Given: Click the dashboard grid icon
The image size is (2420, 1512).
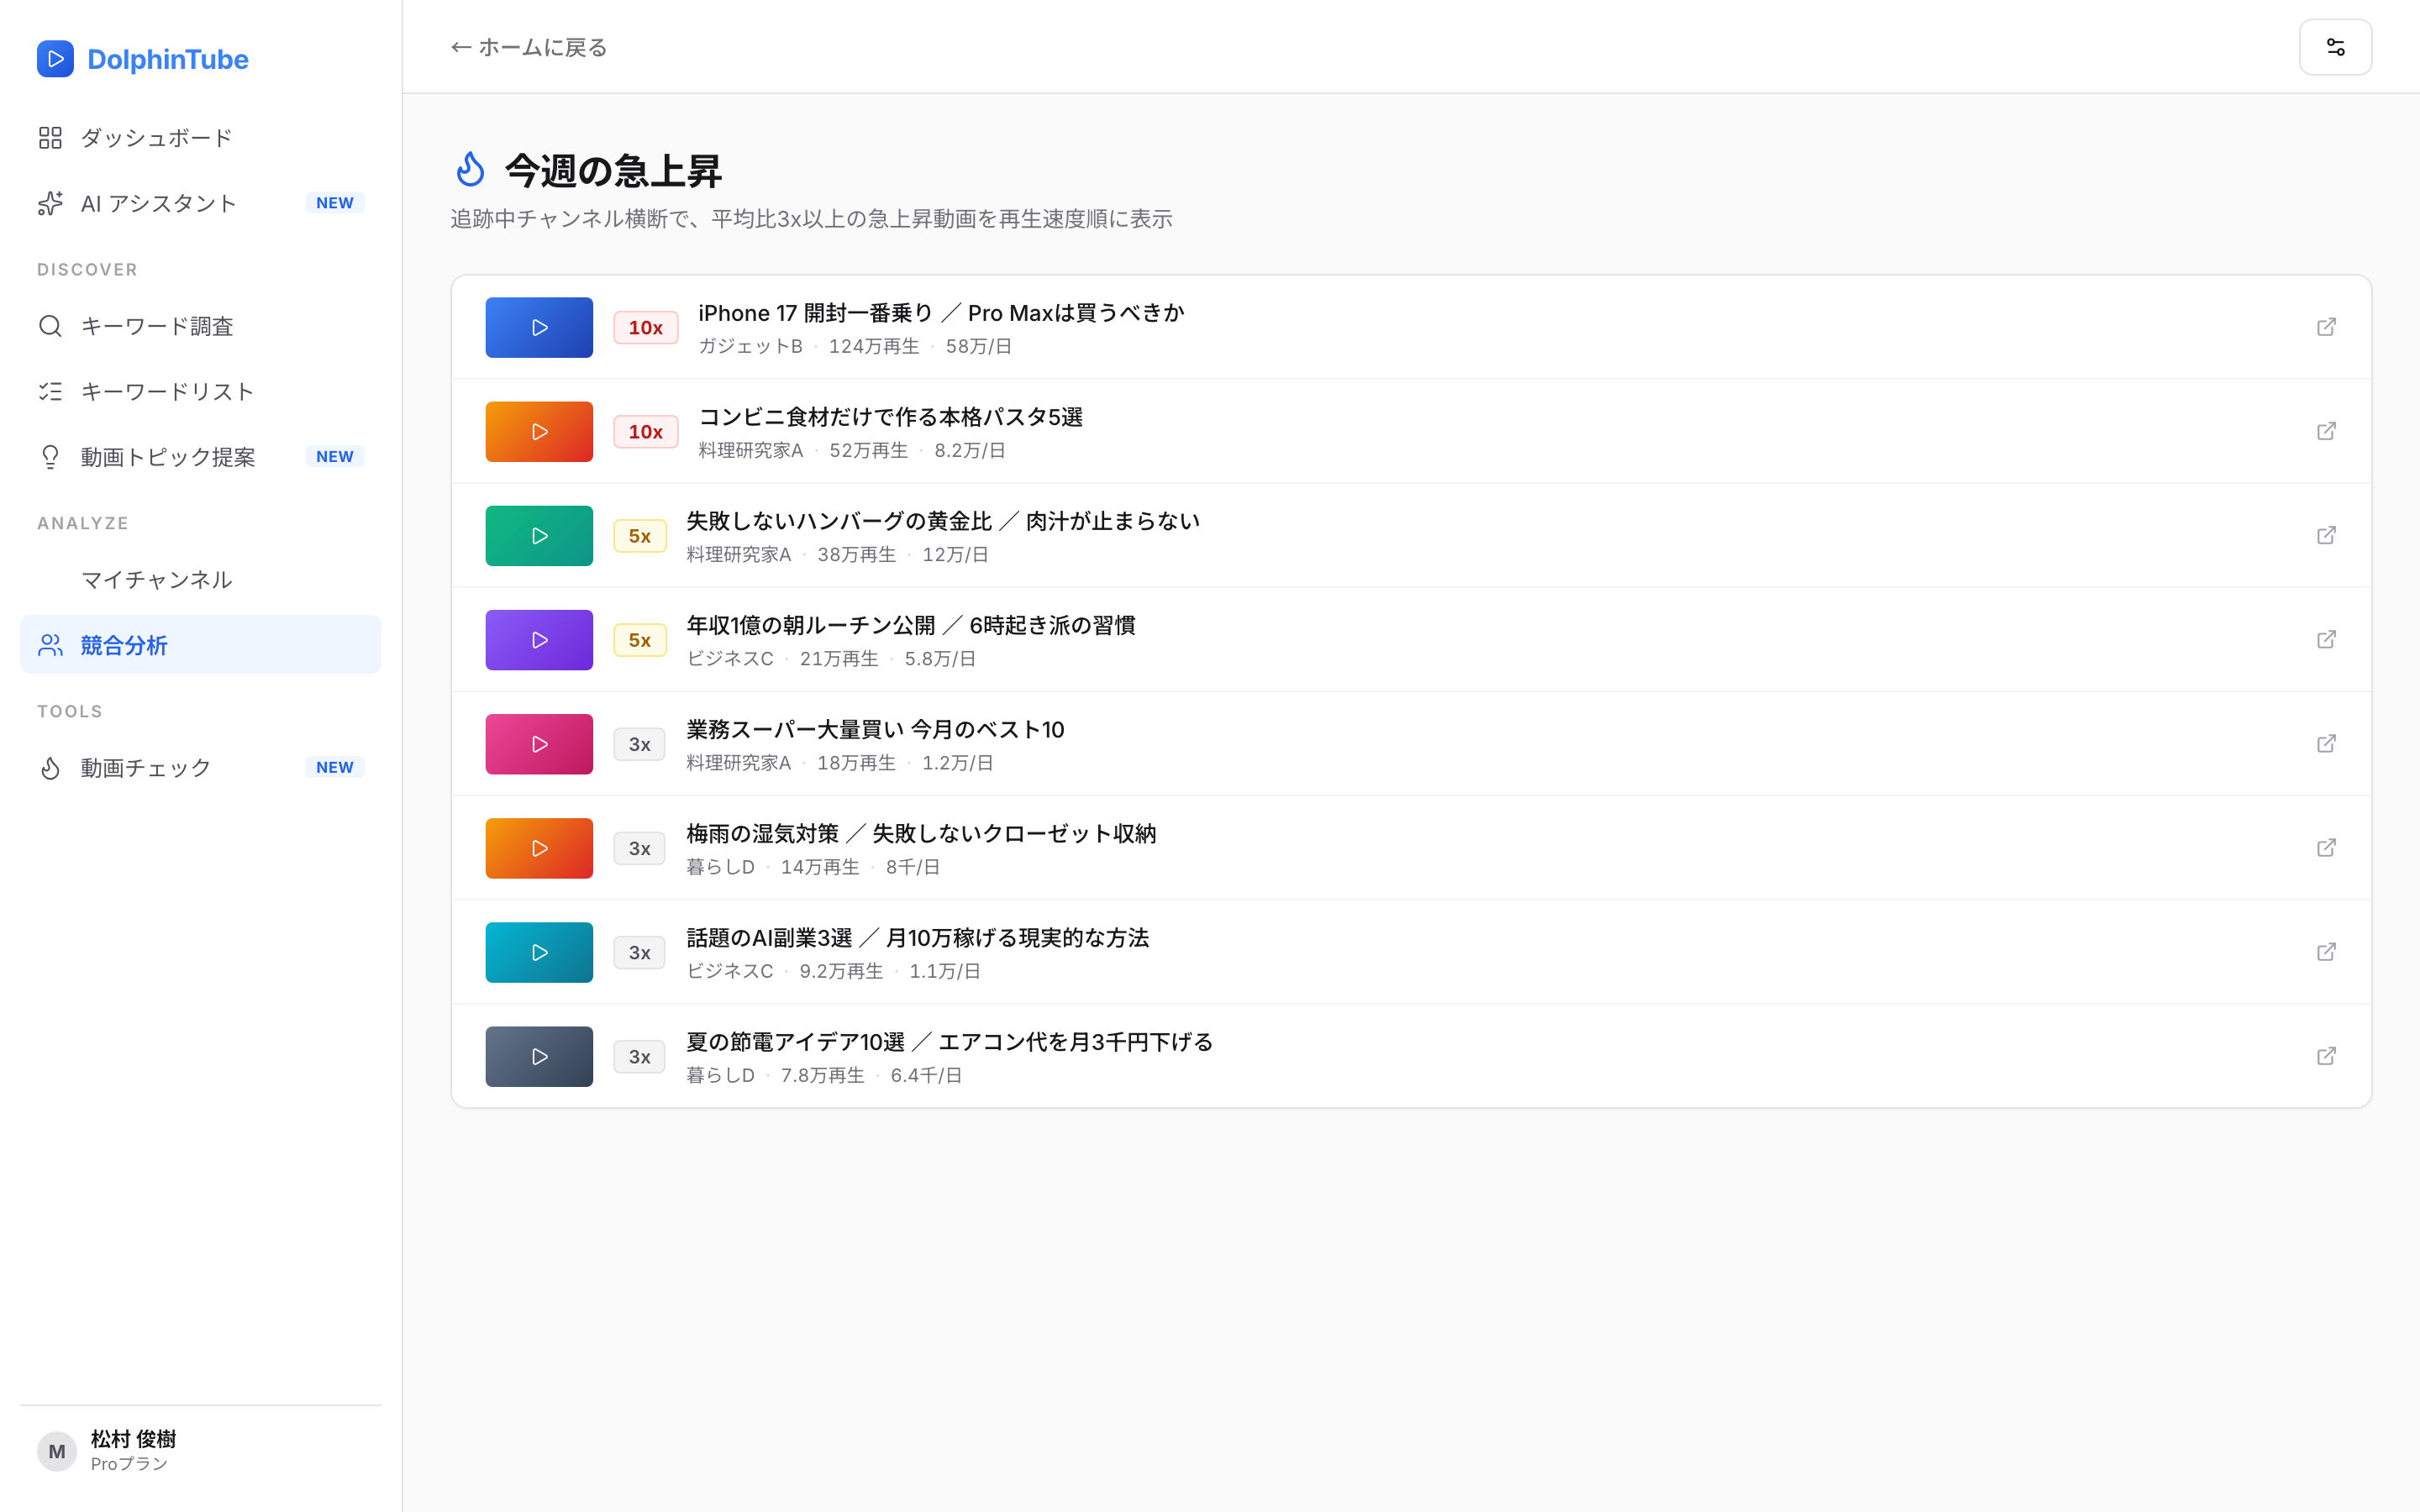Looking at the screenshot, I should pyautogui.click(x=50, y=138).
